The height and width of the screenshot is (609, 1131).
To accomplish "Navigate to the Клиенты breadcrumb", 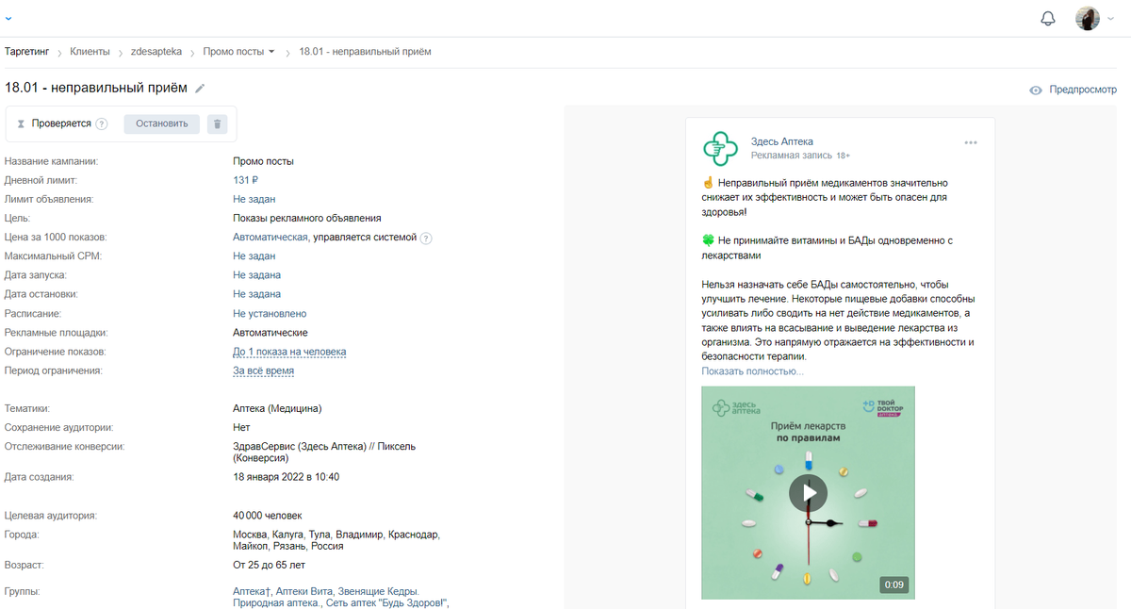I will pos(89,51).
